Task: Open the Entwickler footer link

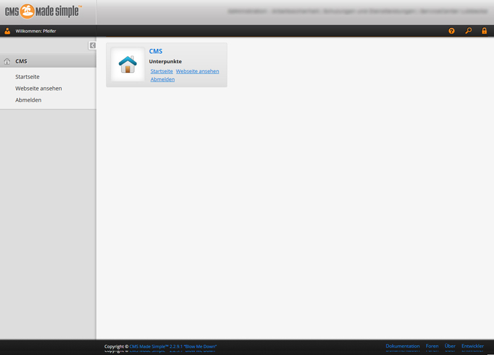Action: point(472,346)
